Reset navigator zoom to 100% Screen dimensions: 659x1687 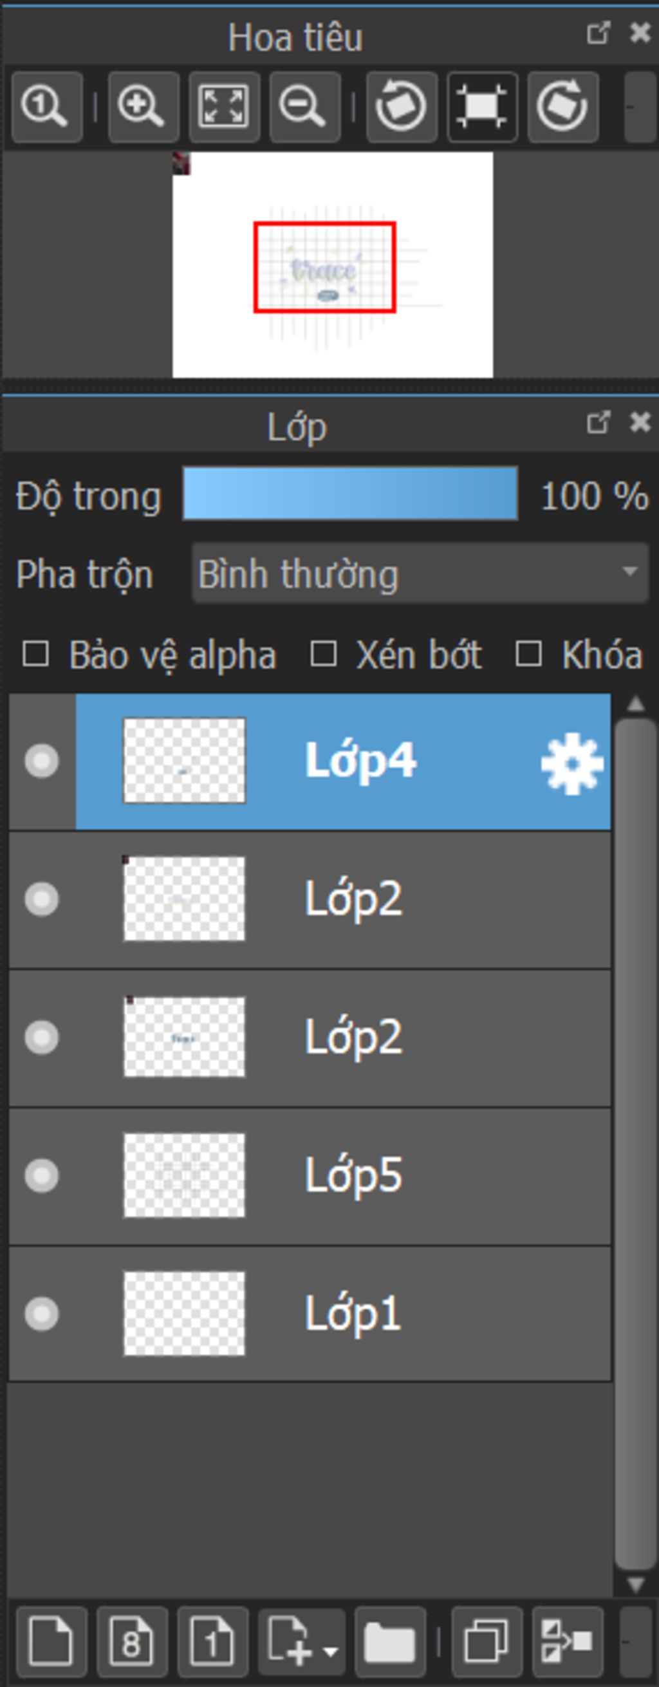tap(46, 107)
